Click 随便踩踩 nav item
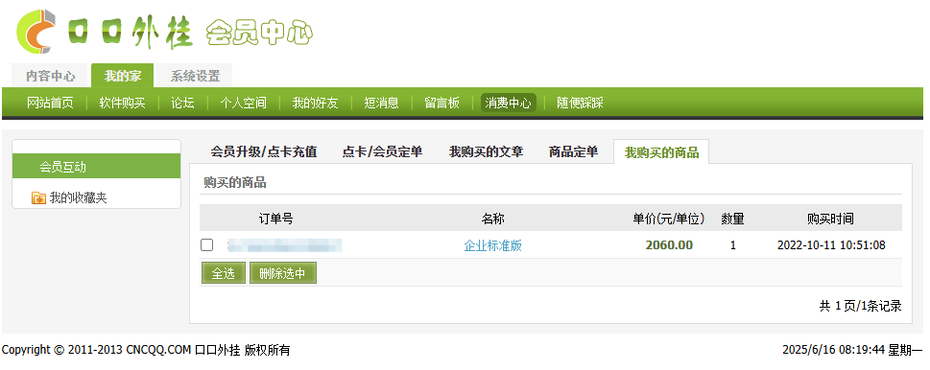Screen dimensions: 930x370 tap(580, 103)
